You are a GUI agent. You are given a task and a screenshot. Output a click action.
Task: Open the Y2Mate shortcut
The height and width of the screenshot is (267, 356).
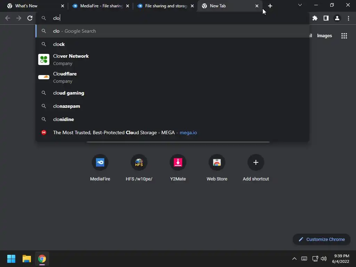click(x=178, y=168)
